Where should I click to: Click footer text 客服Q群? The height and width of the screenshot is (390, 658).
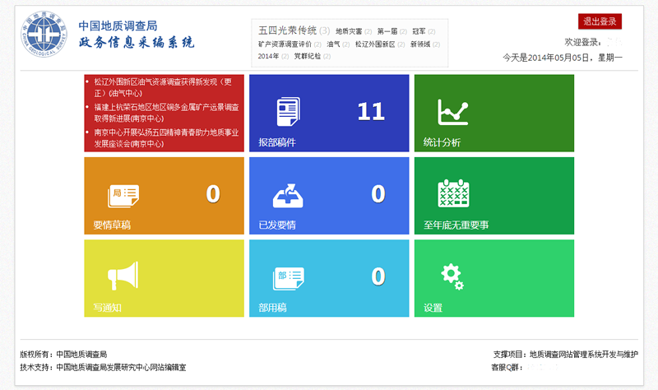507,367
